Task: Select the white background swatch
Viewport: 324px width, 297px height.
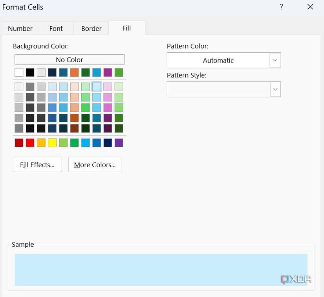Action: pyautogui.click(x=18, y=72)
